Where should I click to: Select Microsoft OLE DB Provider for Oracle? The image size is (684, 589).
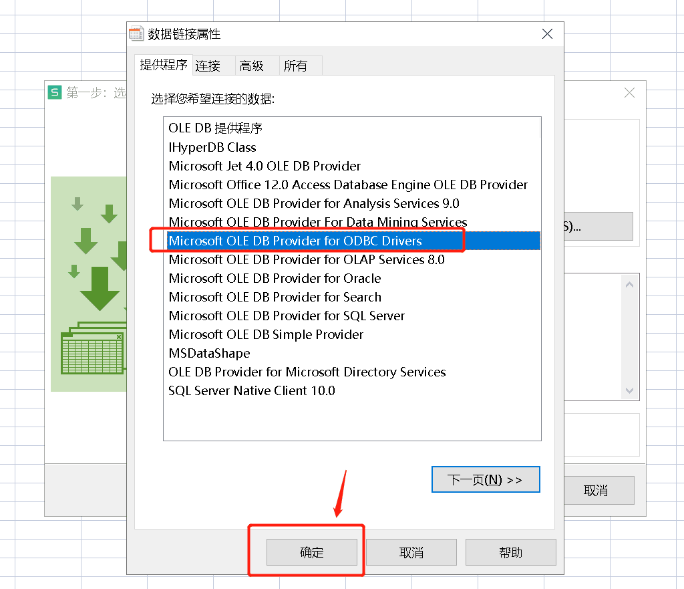pos(275,279)
